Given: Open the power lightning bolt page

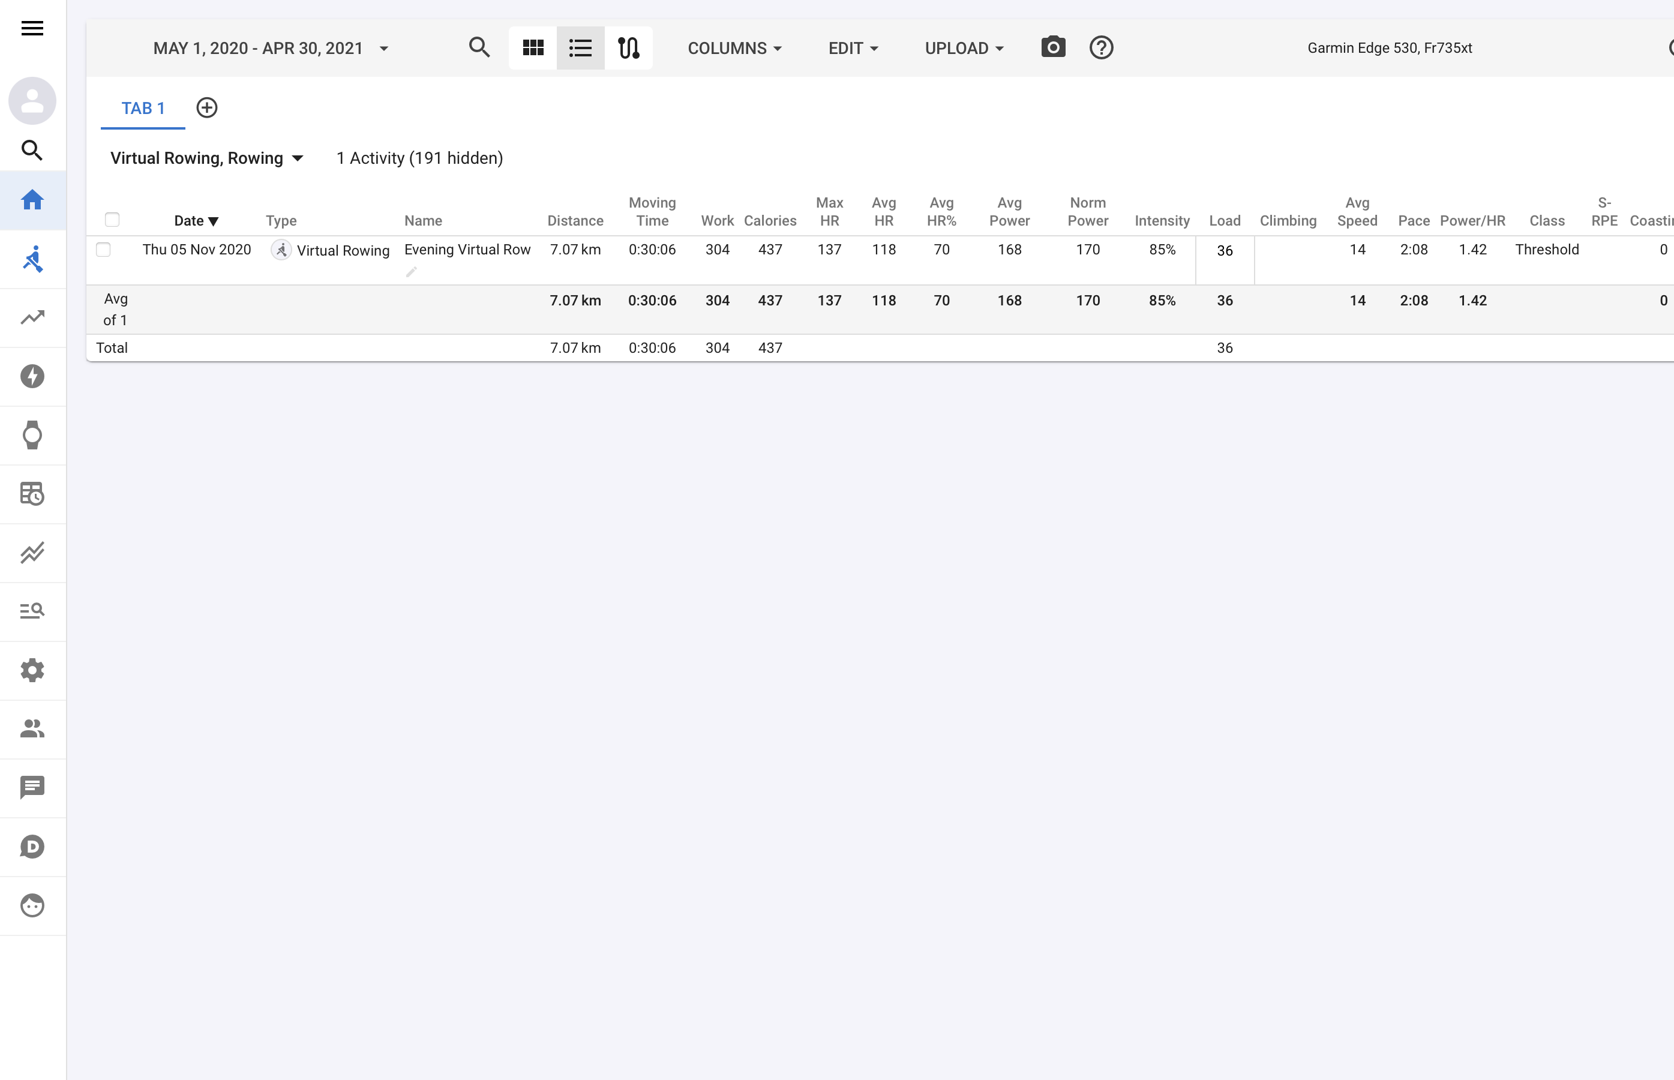Looking at the screenshot, I should point(32,377).
